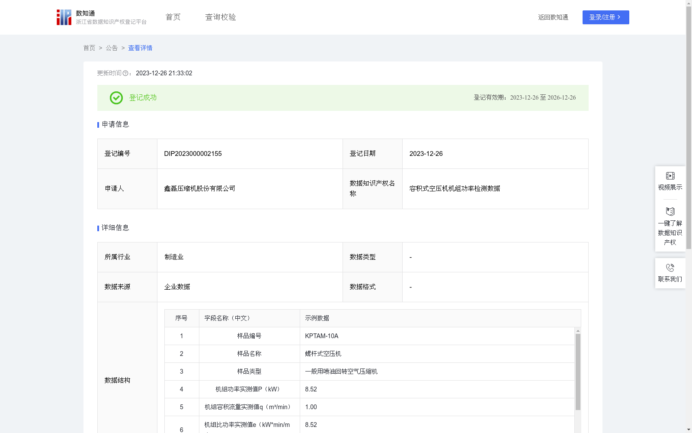
Task: Click inner table scroll-up arrow
Action: coord(578,331)
